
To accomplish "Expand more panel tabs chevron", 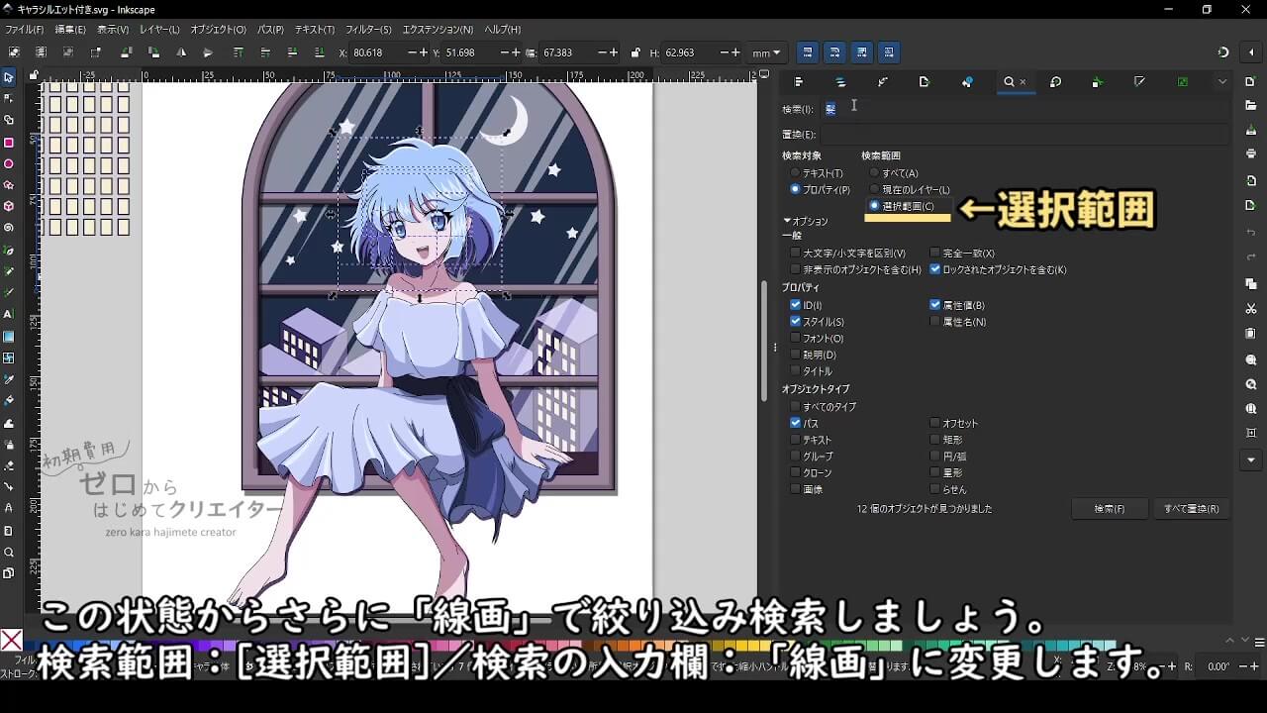I will coord(1222,82).
